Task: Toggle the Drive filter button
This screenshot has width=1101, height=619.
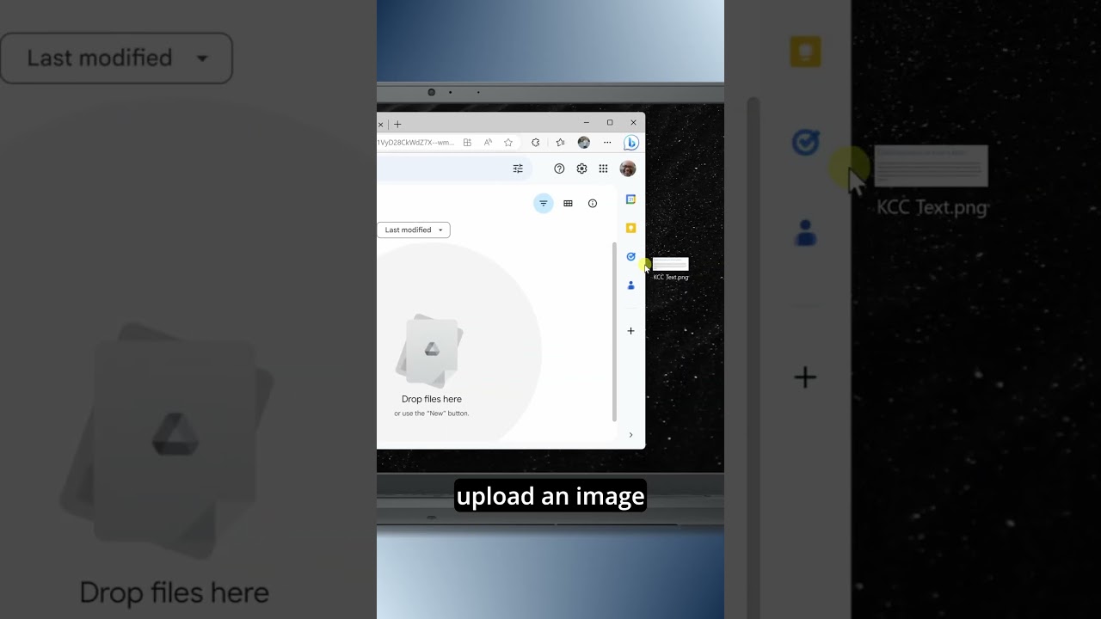Action: pyautogui.click(x=543, y=204)
